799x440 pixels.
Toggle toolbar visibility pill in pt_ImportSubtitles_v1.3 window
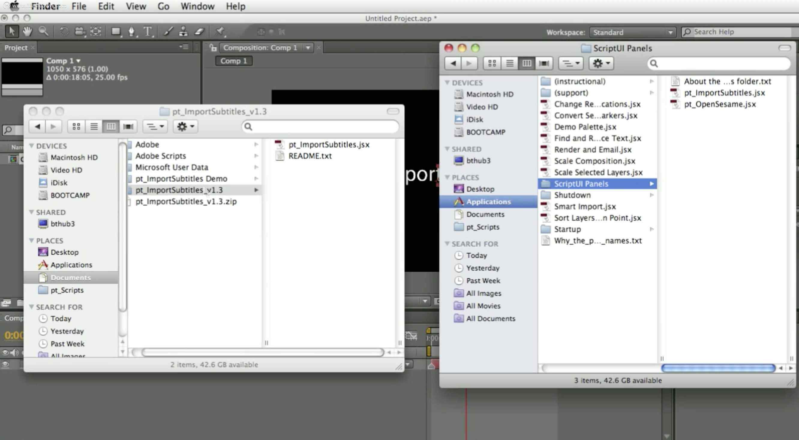pyautogui.click(x=393, y=111)
